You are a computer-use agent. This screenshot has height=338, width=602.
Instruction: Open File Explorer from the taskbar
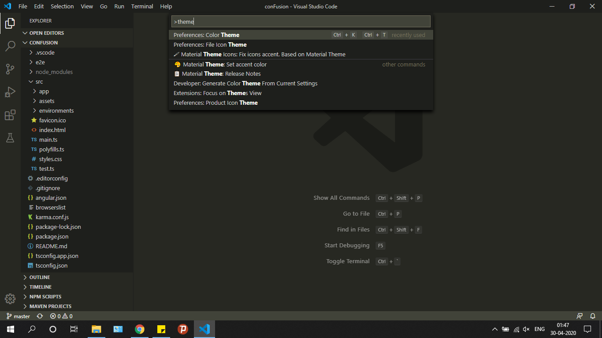pos(97,329)
